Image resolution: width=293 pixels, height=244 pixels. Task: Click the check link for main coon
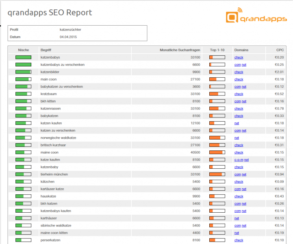239,79
